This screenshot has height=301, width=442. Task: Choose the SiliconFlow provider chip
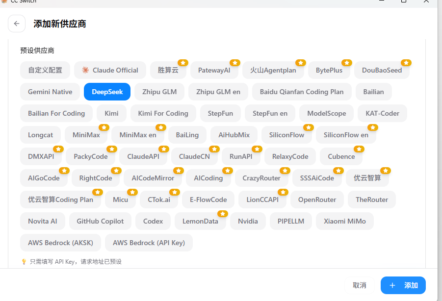tap(286, 135)
